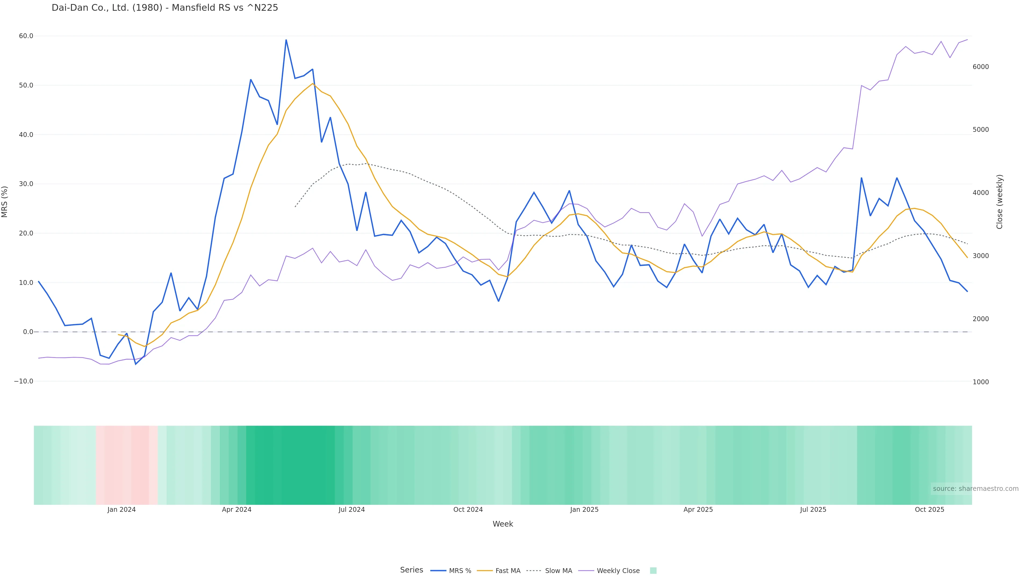The height and width of the screenshot is (580, 1032).
Task: Select the Jan 2025 x-axis label
Action: coord(584,510)
